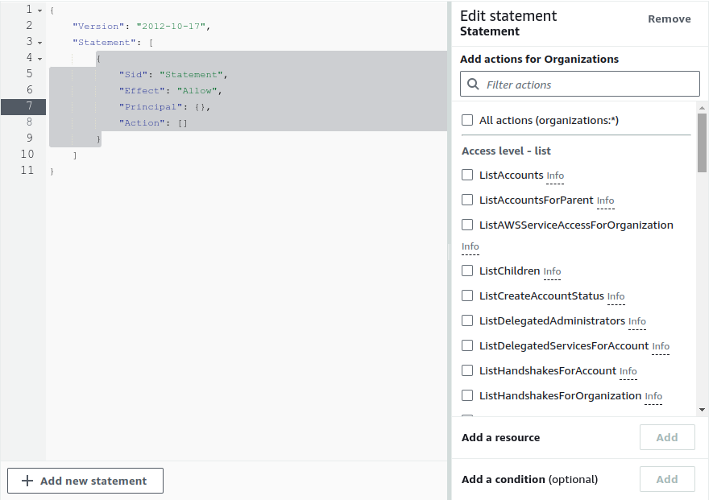Viewport: 713px width, 500px height.
Task: Collapse the fold arrow on line 1
Action: click(x=39, y=10)
